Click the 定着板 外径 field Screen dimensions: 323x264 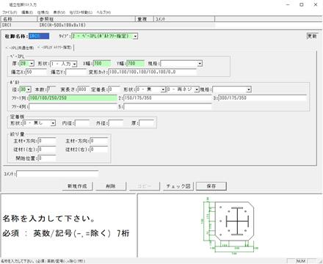click(116, 123)
